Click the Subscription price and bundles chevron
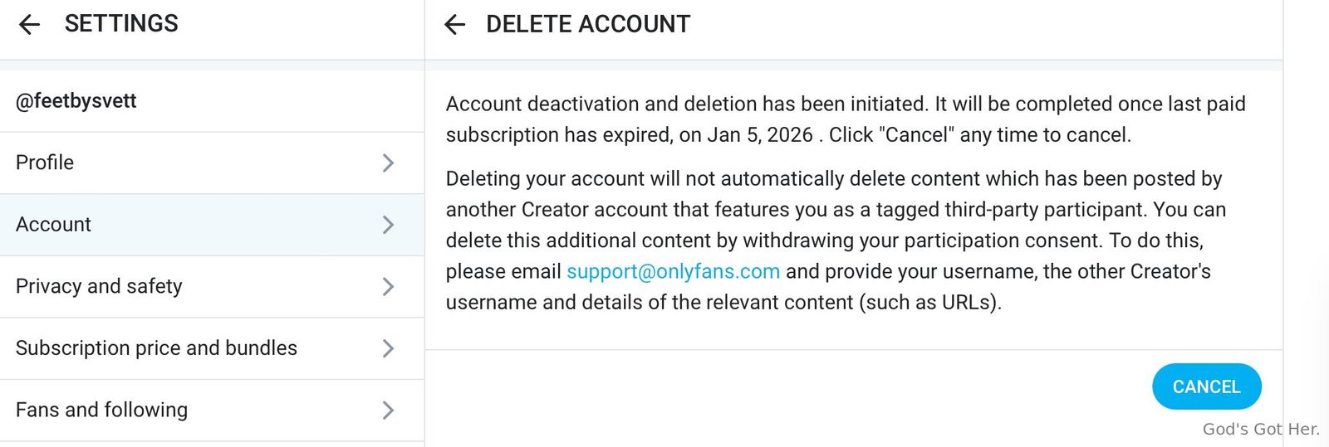Viewport: 1329px width, 447px height. point(388,348)
